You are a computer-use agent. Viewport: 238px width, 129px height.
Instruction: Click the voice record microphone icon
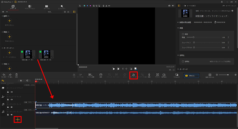(x=149, y=75)
